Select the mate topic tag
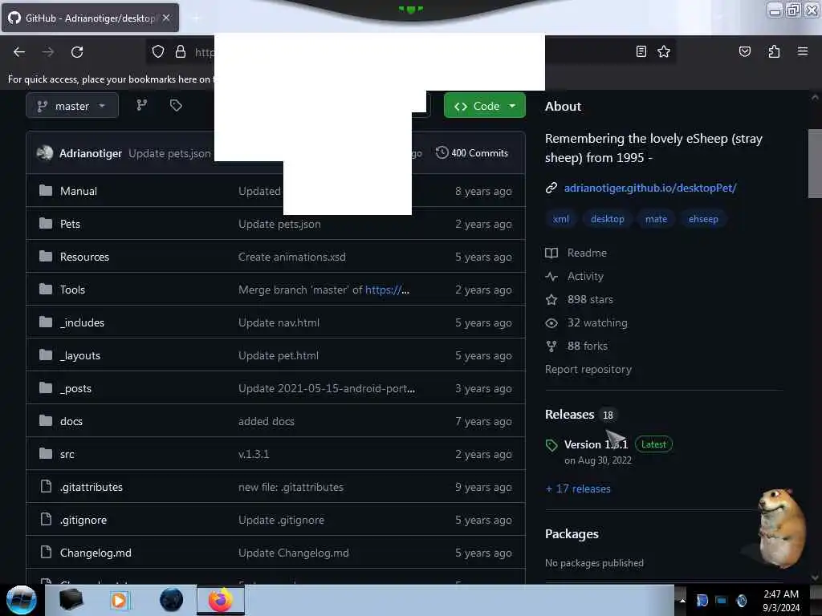 [x=656, y=219]
